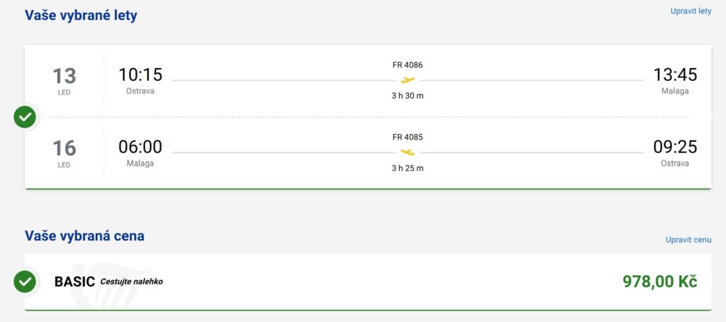Click the 978,00 Kč price
726x322 pixels.
[659, 282]
